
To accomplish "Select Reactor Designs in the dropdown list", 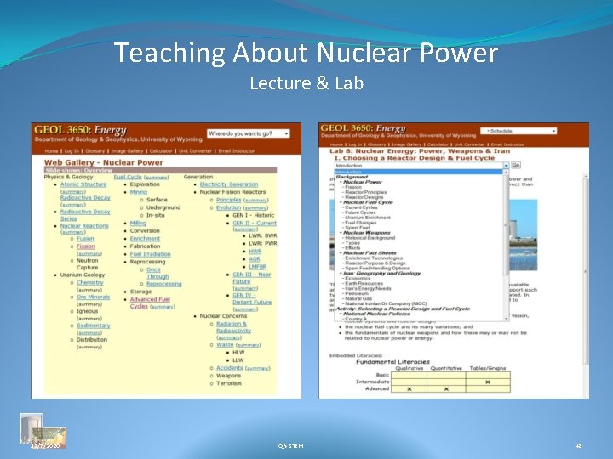I will click(x=364, y=197).
